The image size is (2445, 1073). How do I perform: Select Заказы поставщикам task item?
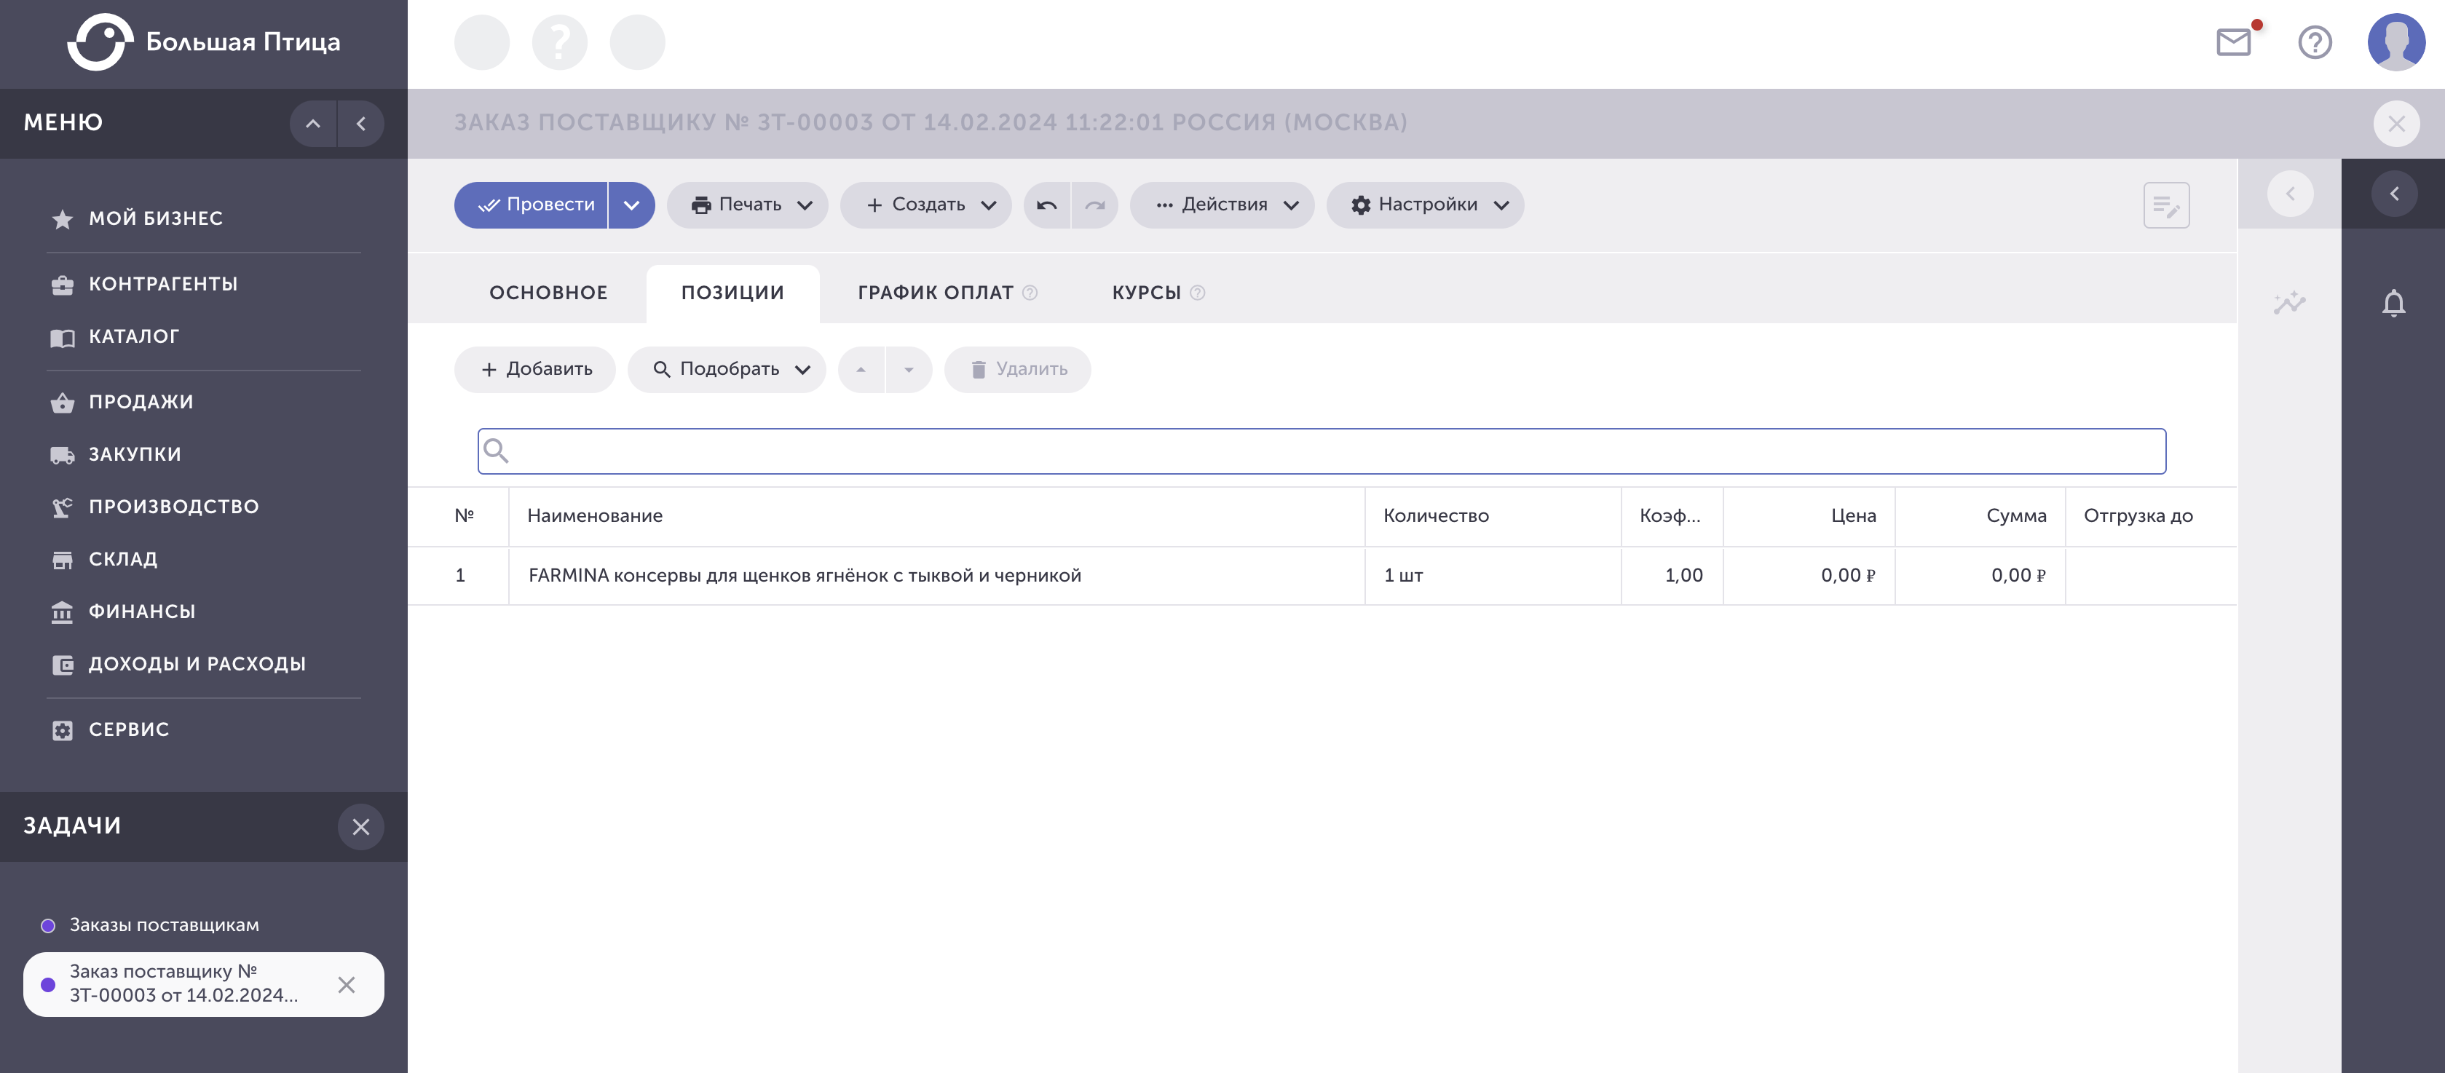click(163, 925)
